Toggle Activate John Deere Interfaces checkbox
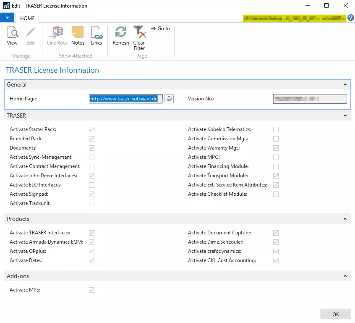Viewport: 355px width, 323px height. (x=92, y=176)
